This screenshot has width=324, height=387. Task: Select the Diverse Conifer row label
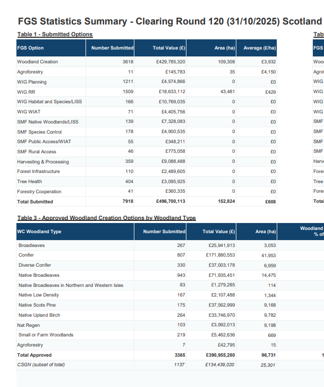tap(35, 265)
